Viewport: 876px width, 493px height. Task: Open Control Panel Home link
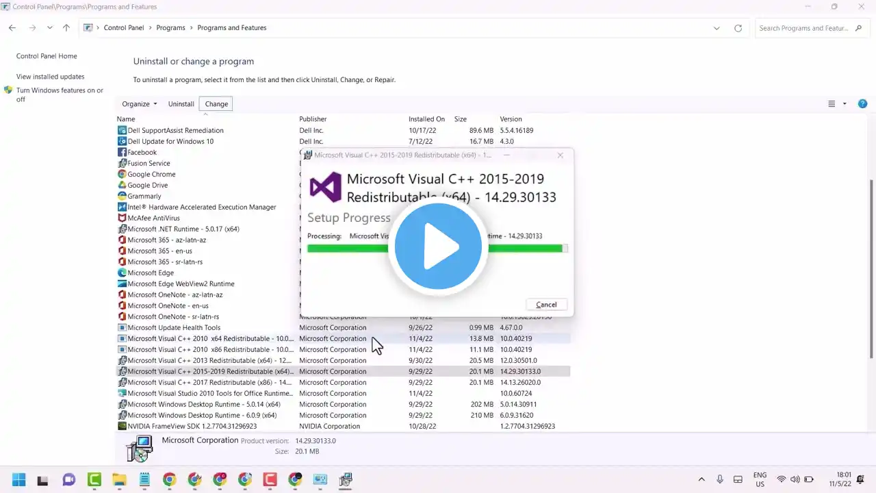(x=47, y=56)
